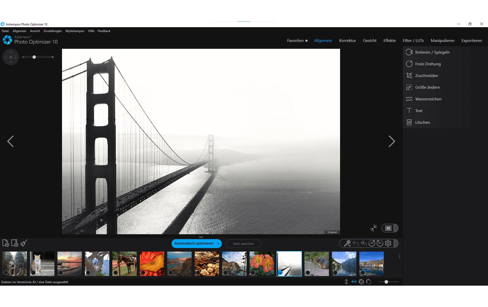Select the horse photo thumbnail
The height and width of the screenshot is (307, 488).
click(x=125, y=264)
